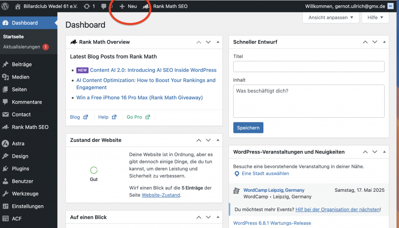399x228 pixels.
Task: Move the Schneller Entwurf panel up
Action: click(365, 42)
